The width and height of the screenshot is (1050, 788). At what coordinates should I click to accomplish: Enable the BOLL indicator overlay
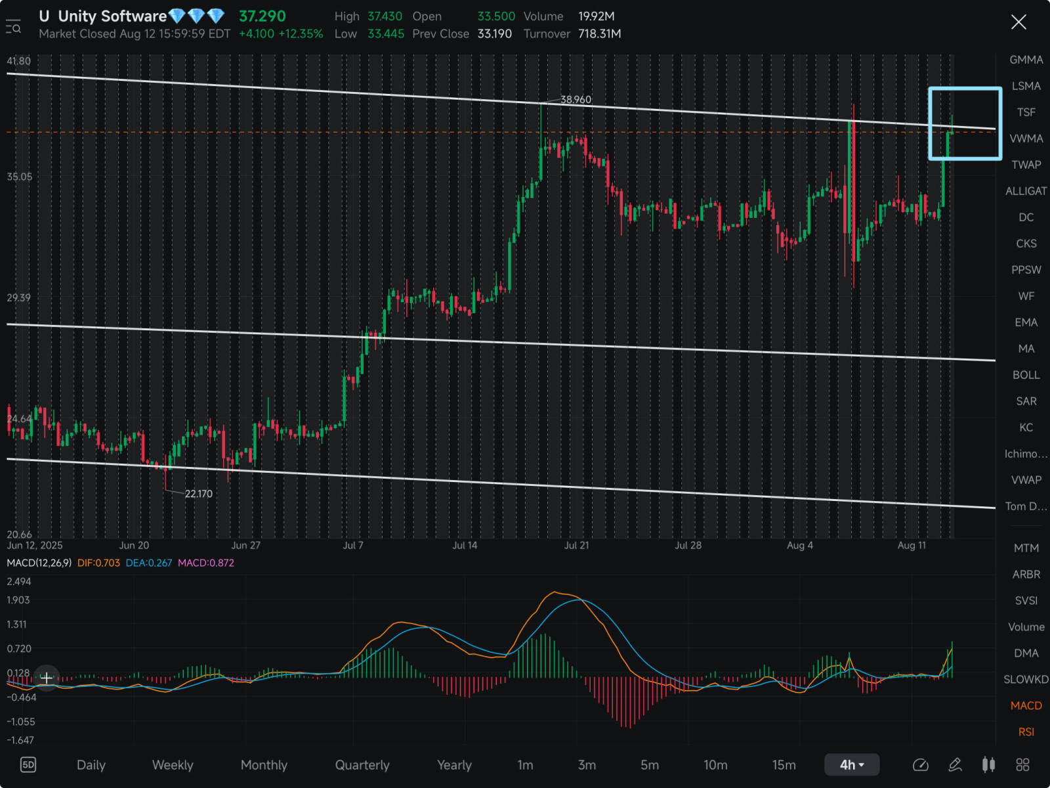tap(1026, 375)
